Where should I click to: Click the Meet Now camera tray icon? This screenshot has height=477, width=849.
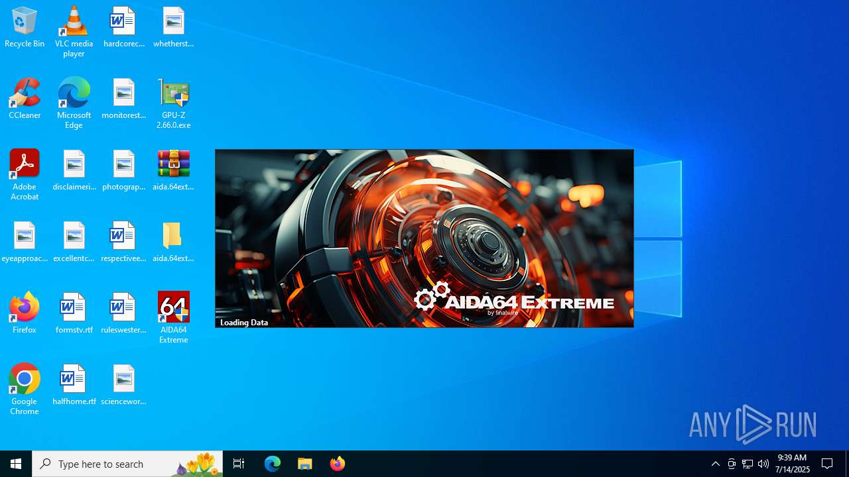732,464
